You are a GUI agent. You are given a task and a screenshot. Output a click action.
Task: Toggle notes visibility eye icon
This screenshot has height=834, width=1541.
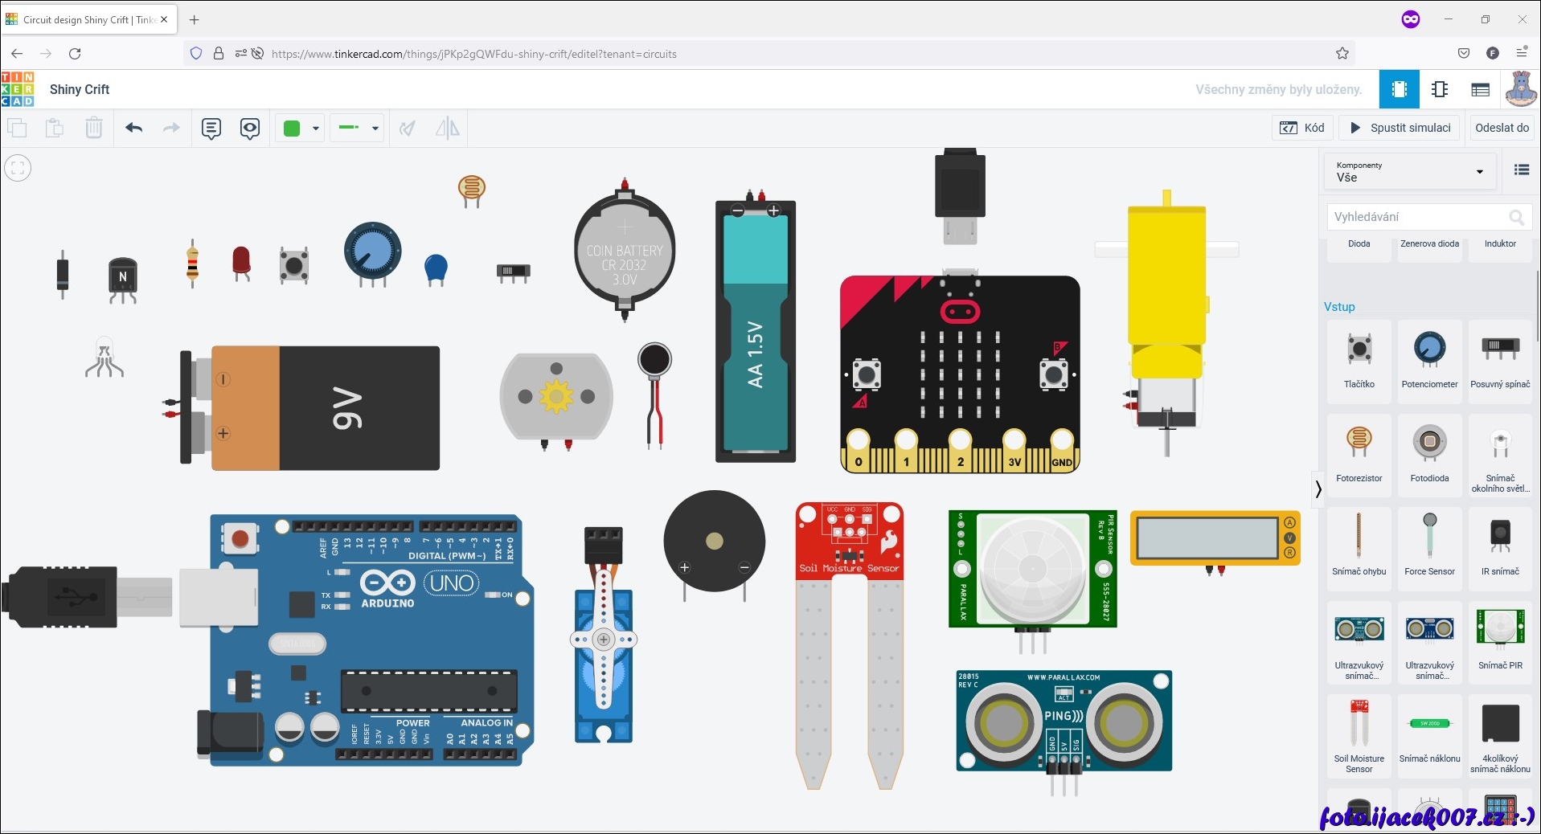[x=250, y=128]
